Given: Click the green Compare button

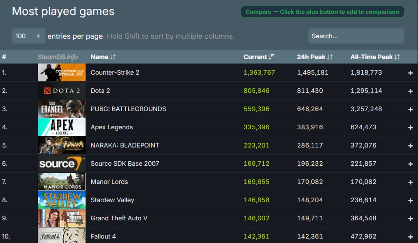Looking at the screenshot, I should (x=322, y=12).
